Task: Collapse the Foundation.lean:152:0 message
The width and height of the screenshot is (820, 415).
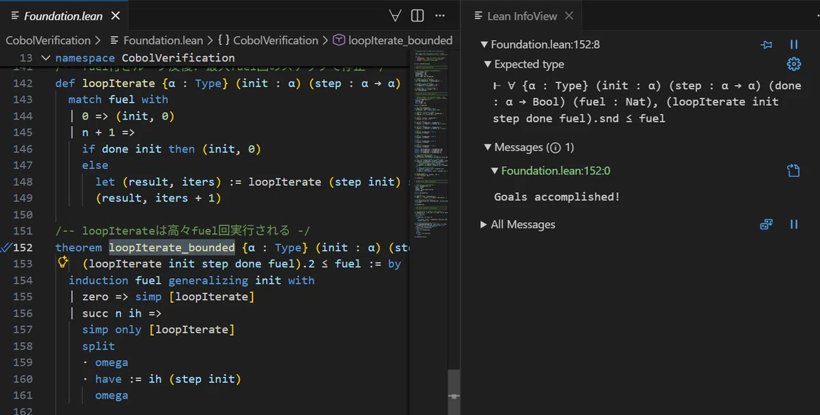Action: point(495,171)
